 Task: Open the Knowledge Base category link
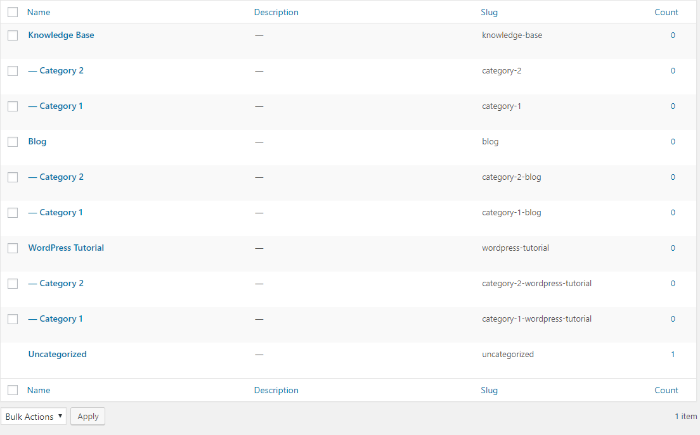[x=61, y=35]
